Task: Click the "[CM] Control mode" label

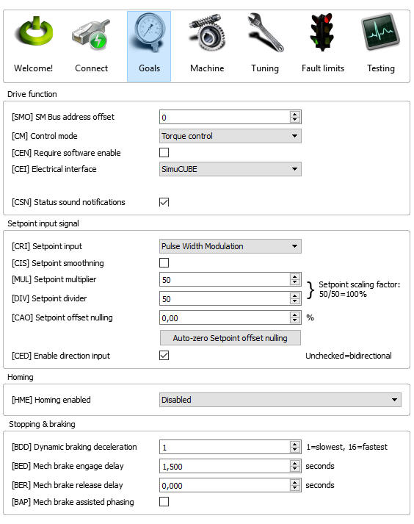Action: [44, 136]
